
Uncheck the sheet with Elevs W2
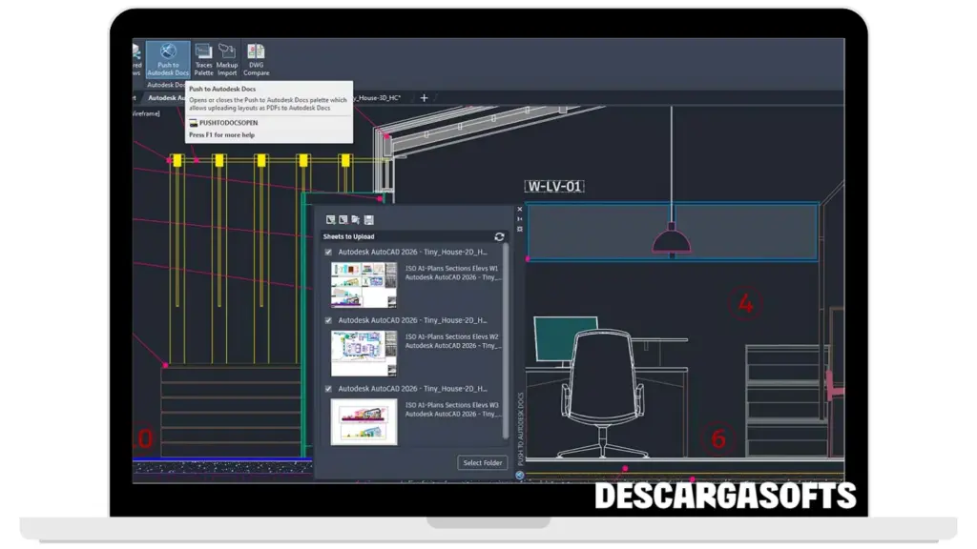pyautogui.click(x=328, y=320)
